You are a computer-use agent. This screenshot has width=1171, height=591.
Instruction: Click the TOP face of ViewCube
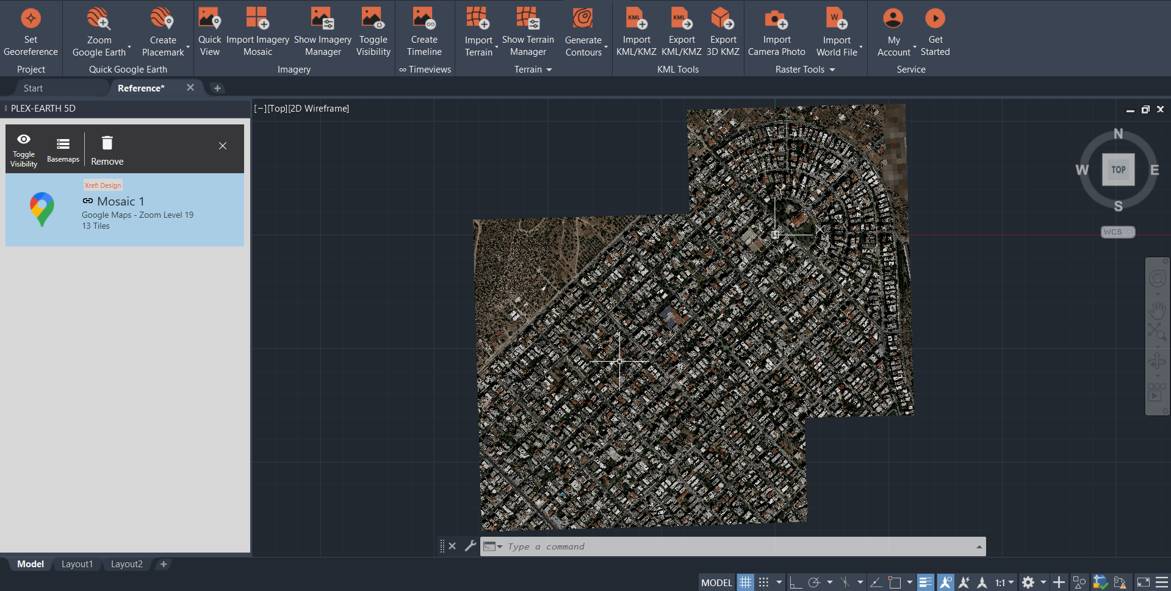click(x=1118, y=170)
